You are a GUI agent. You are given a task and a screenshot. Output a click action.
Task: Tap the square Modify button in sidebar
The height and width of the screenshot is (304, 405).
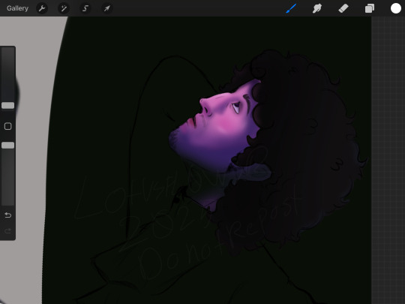point(7,126)
